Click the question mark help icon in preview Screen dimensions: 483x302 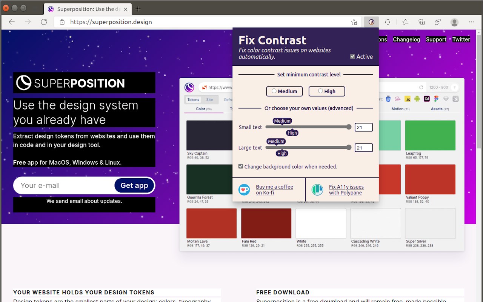pos(455,87)
